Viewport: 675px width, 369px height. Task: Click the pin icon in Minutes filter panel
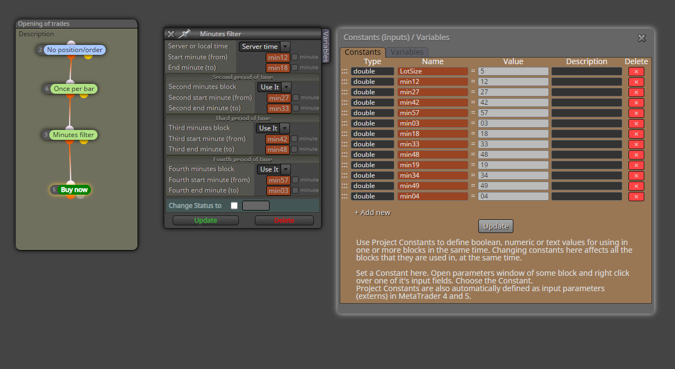pyautogui.click(x=184, y=34)
